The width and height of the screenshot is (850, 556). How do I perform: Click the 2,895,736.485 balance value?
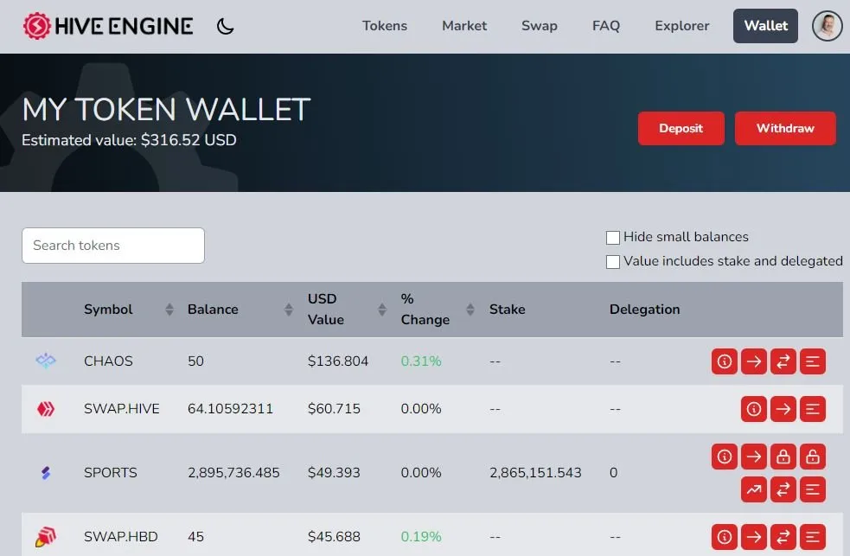233,472
